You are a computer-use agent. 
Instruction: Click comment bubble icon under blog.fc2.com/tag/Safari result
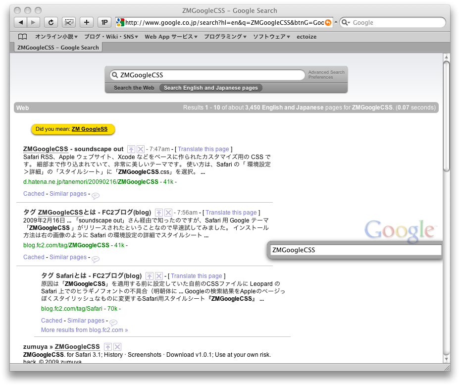tap(113, 322)
